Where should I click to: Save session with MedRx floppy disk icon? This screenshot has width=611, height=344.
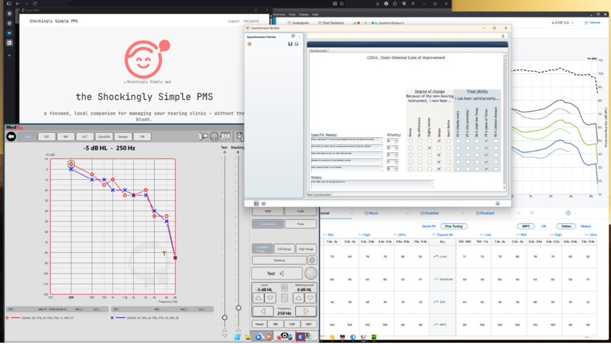tap(240, 137)
